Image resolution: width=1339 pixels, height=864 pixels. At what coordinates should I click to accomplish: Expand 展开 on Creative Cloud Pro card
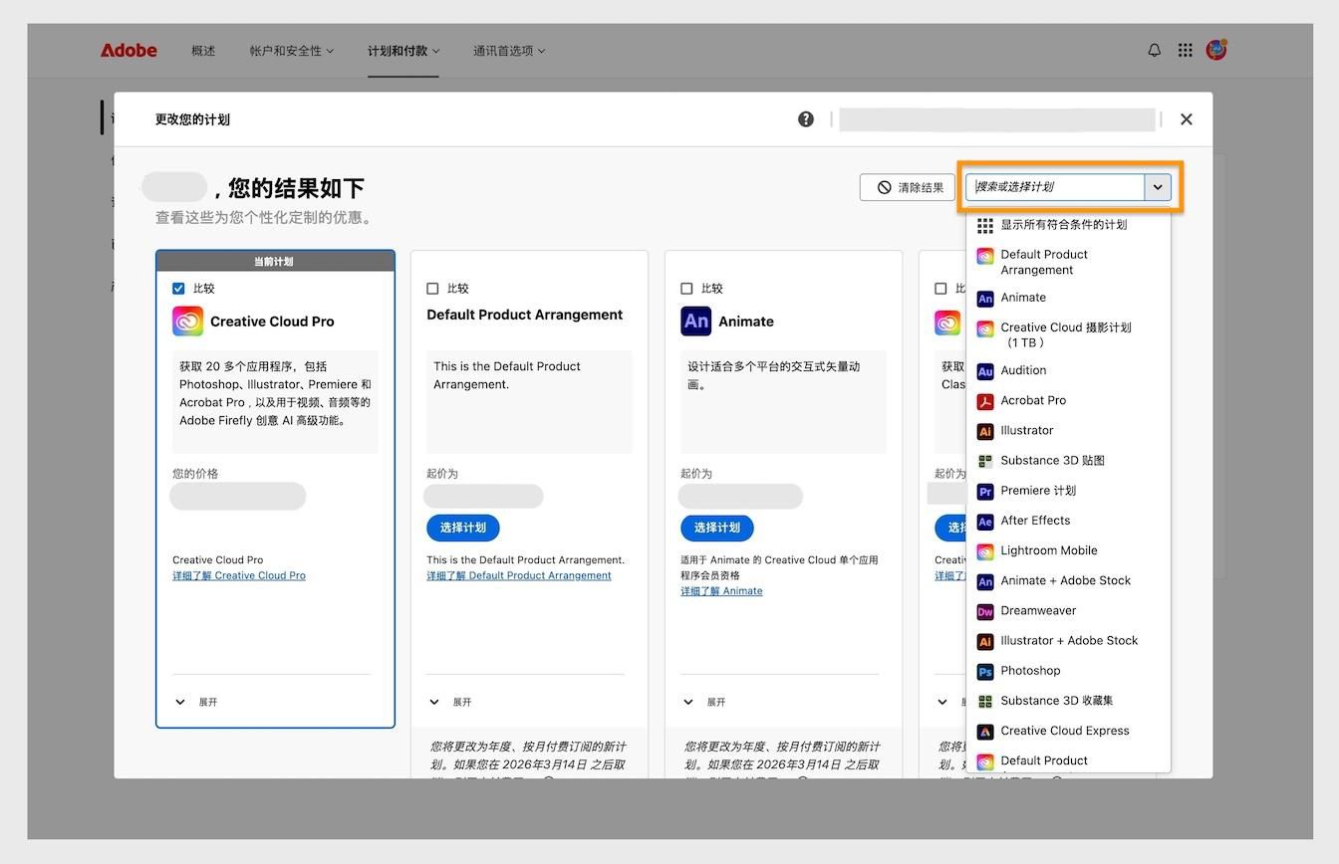(x=195, y=702)
